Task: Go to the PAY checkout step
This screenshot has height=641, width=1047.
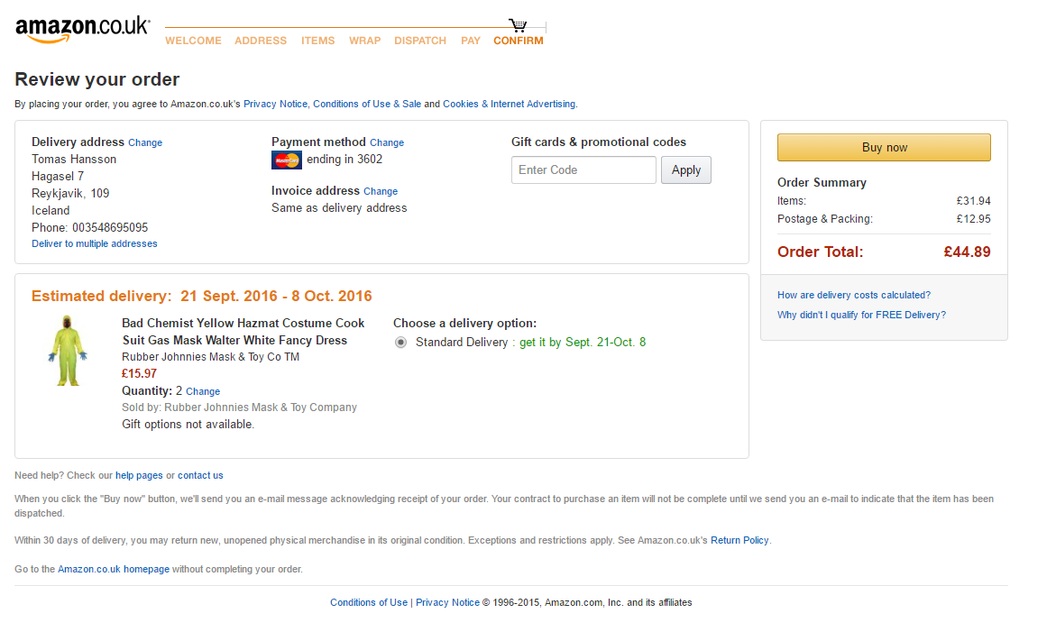Action: pos(471,41)
